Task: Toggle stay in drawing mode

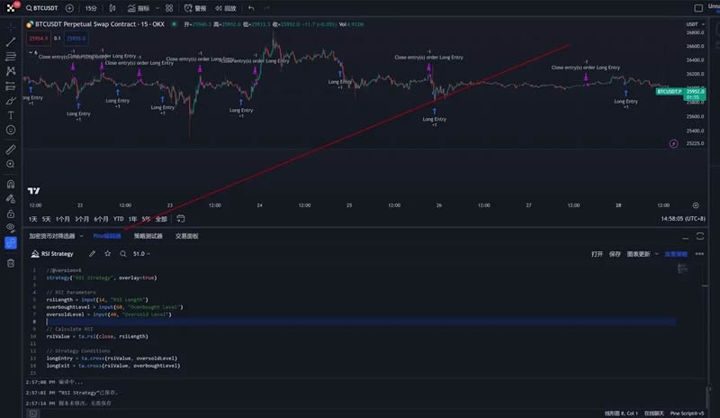Action: point(11,199)
